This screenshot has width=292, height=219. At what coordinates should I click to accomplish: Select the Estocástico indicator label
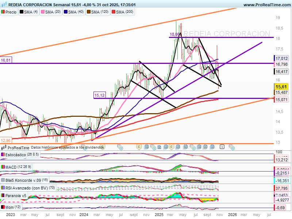point(15,155)
